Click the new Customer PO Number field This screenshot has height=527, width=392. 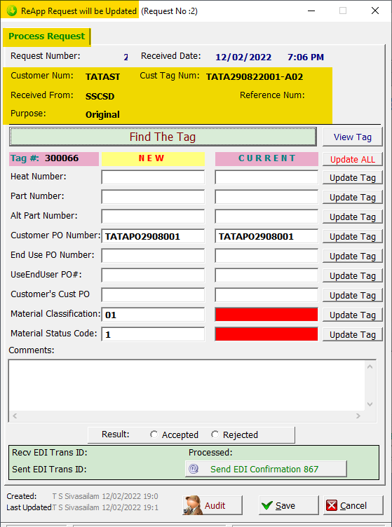[153, 236]
